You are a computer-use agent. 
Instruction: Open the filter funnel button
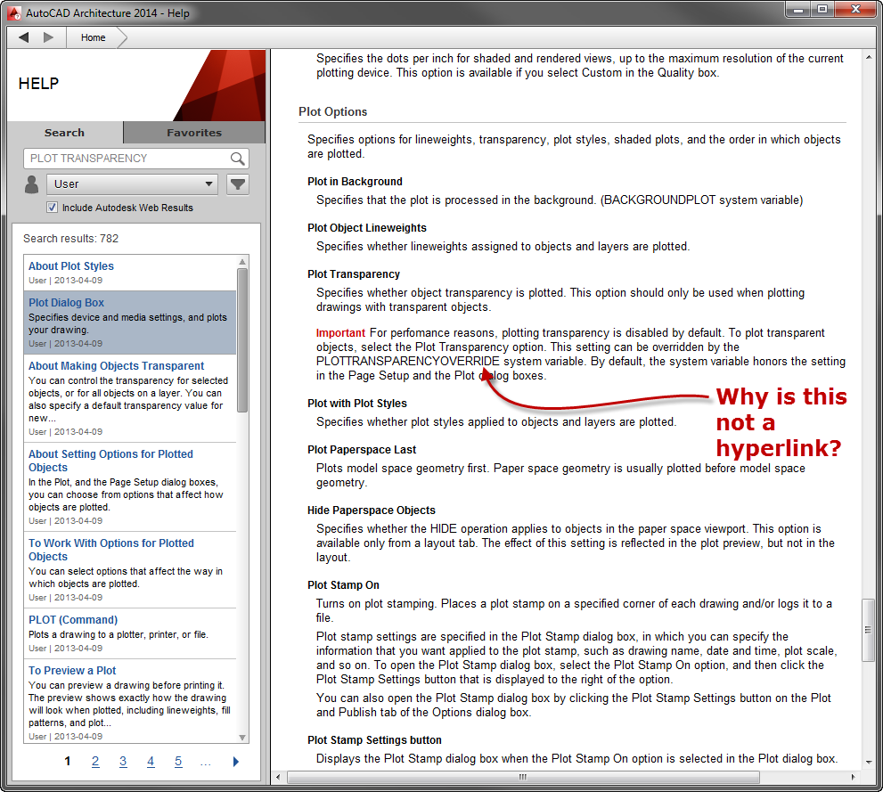tap(238, 184)
